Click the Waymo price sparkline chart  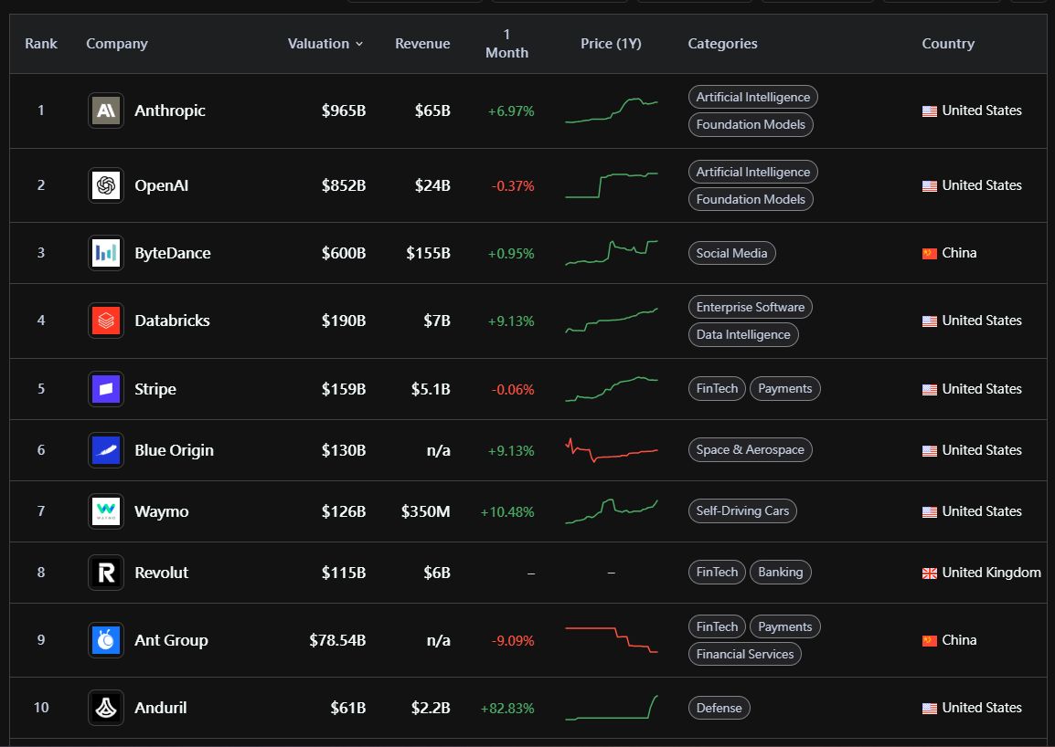pos(612,511)
